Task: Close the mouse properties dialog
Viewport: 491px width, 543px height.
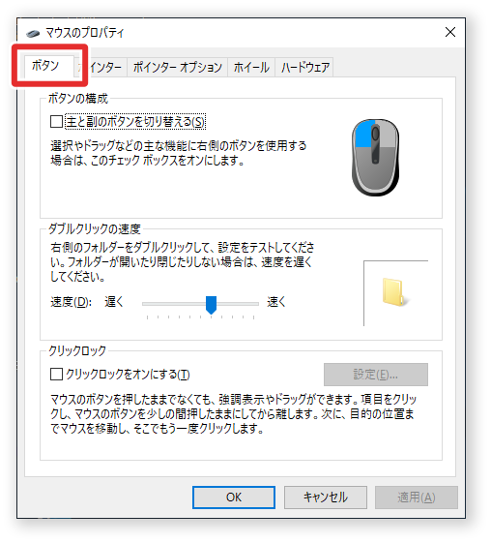Action: click(450, 32)
